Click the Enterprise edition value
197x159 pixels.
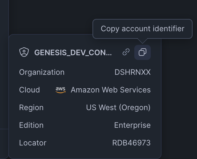[x=132, y=125]
